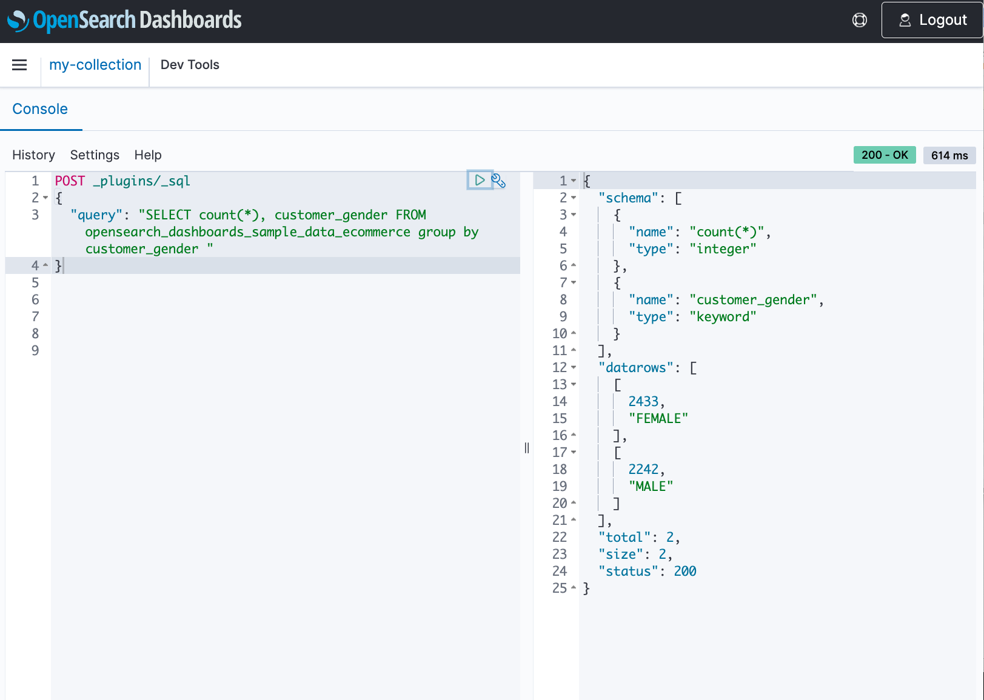Fold the customer_gender schema object at line 7

click(x=574, y=282)
